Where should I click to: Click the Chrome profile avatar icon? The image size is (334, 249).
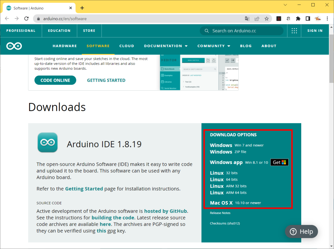[x=318, y=19]
